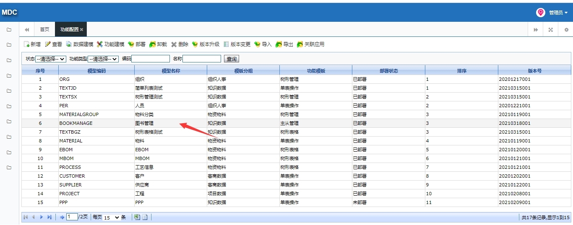This screenshot has height=225, width=573.
Task: Click the 关联应用 linked application button
Action: pos(310,44)
